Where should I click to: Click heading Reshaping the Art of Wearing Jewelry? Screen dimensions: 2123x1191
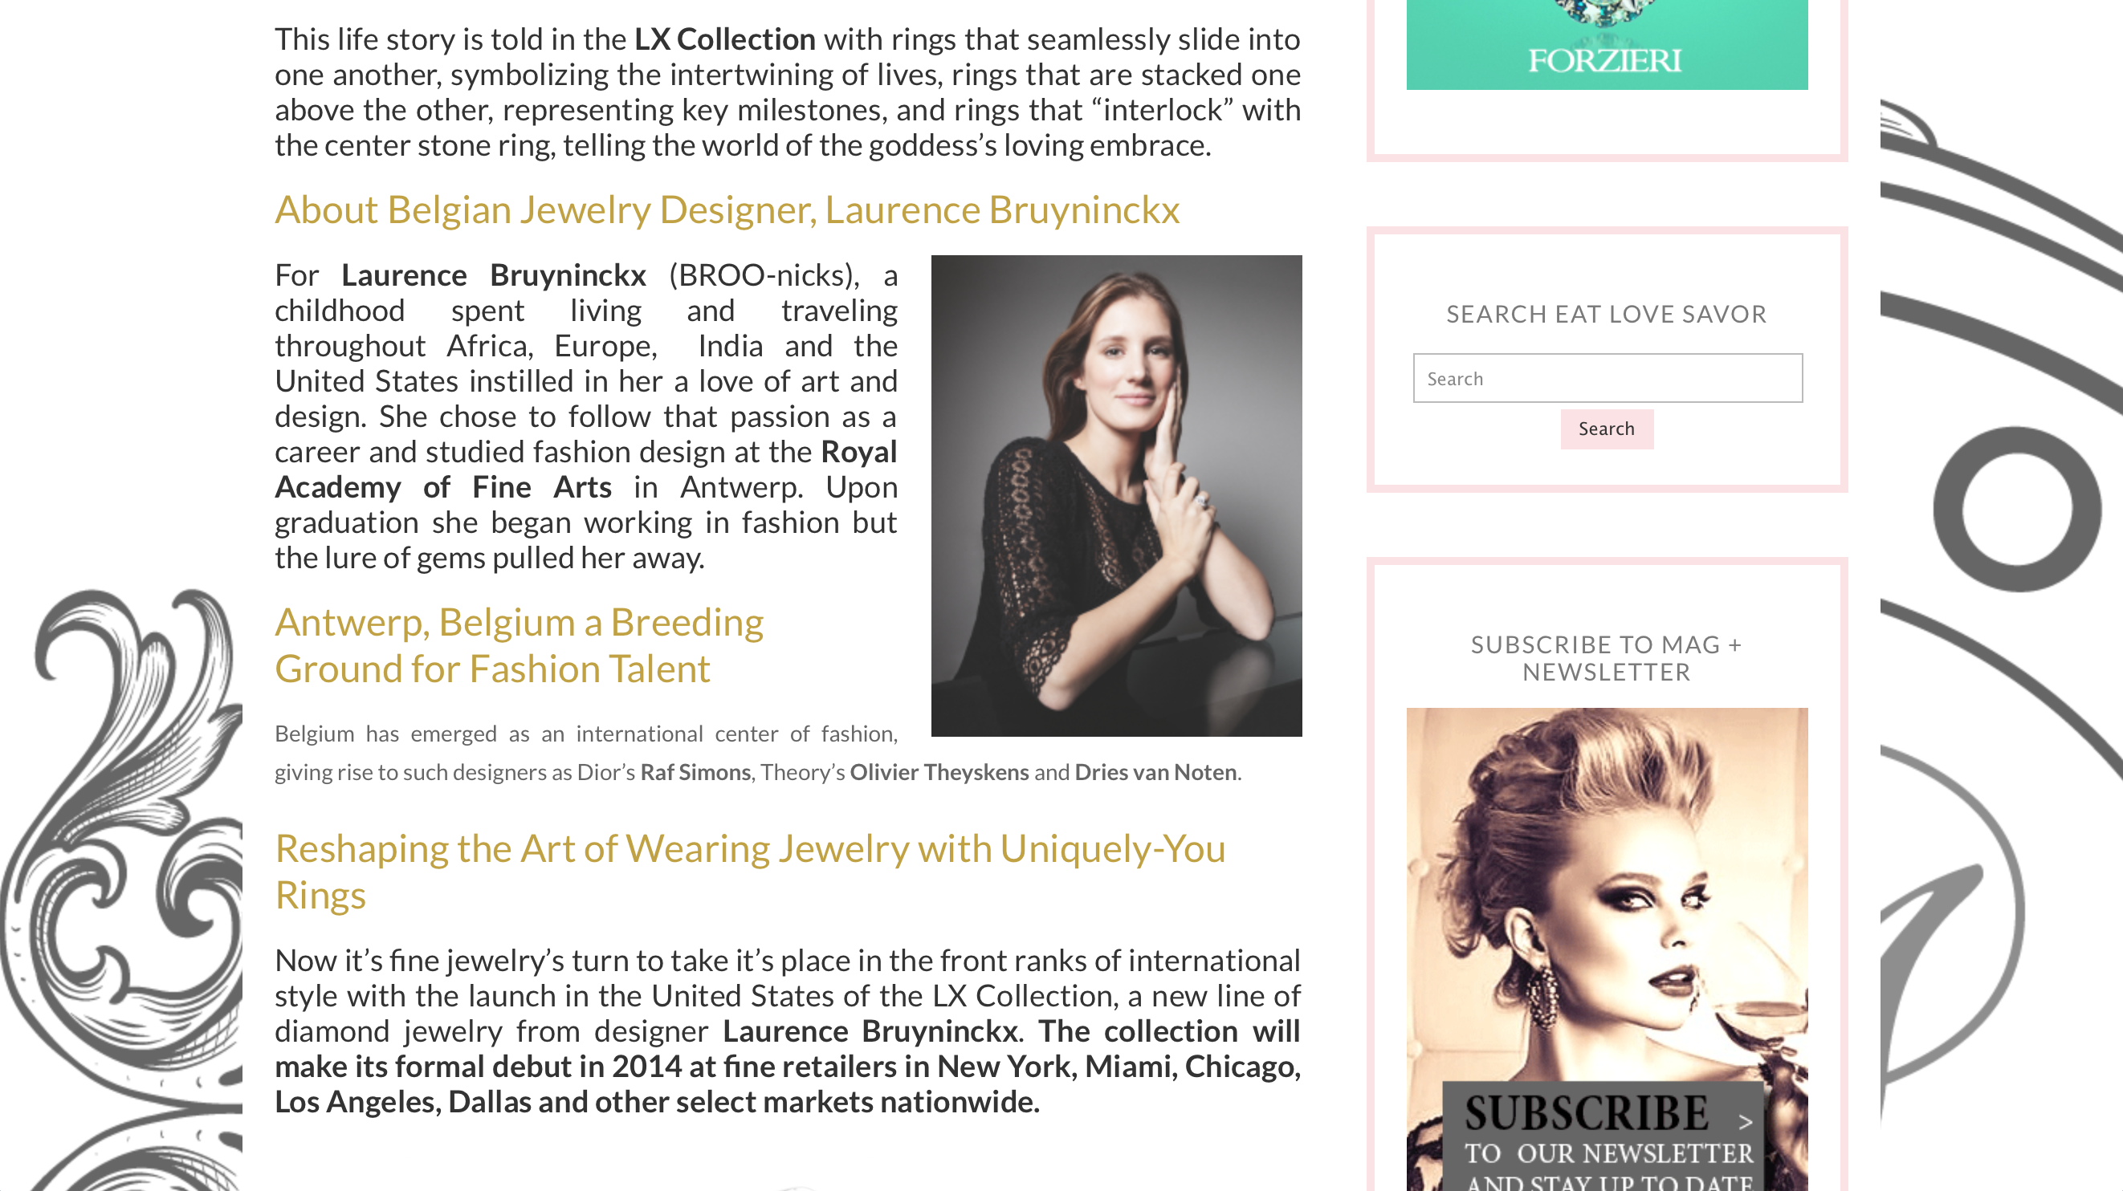[x=750, y=872]
